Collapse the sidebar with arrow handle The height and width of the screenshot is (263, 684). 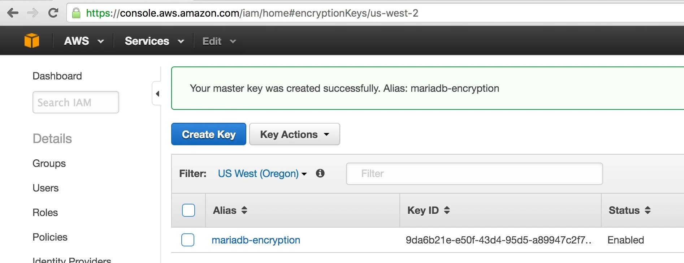pos(157,94)
